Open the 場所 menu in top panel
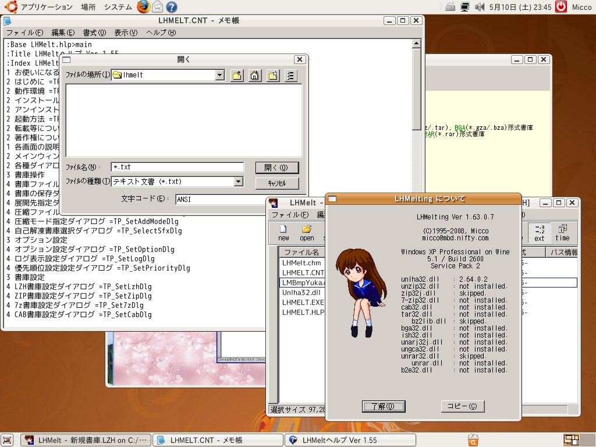 pos(88,7)
